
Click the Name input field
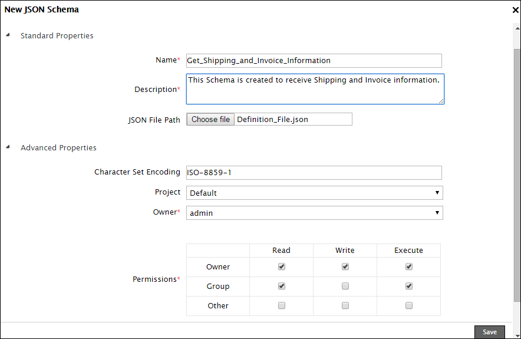pos(314,61)
